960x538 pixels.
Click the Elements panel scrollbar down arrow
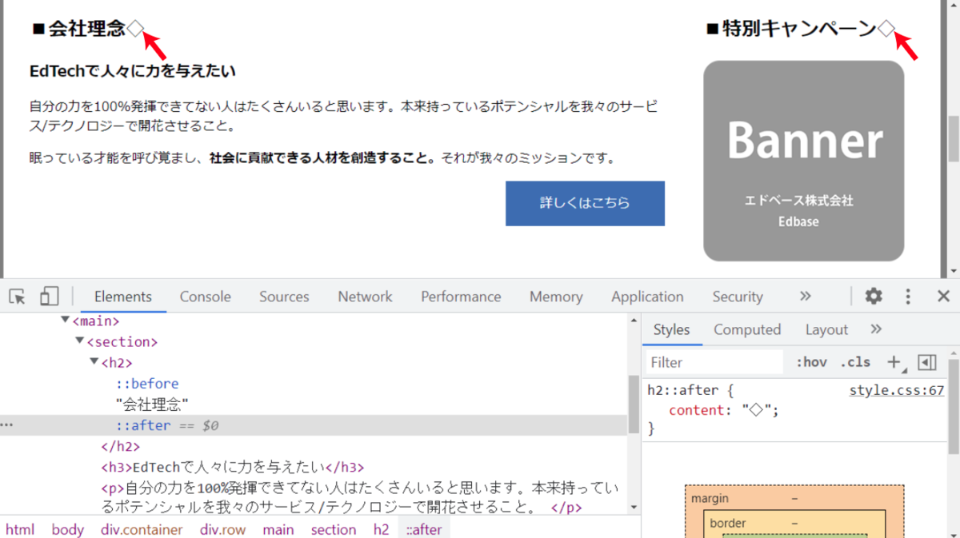point(634,508)
